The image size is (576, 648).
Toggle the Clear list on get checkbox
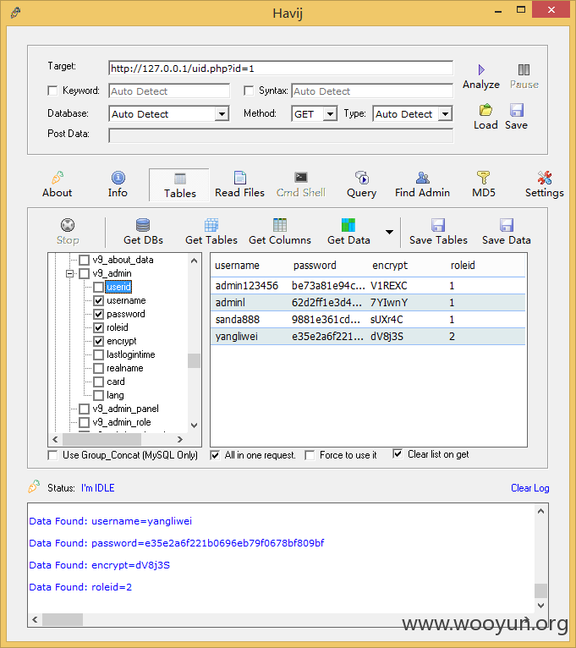[398, 454]
